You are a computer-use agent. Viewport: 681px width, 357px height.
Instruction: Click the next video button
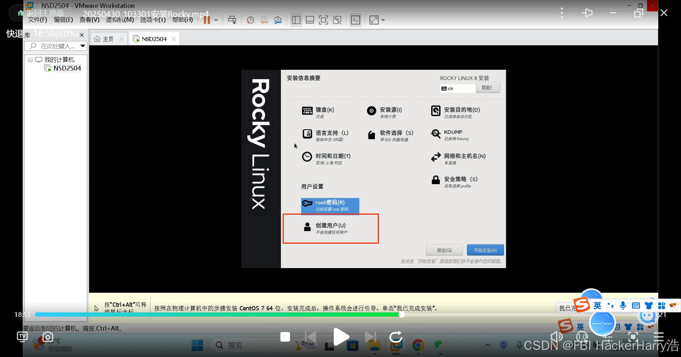(x=370, y=337)
